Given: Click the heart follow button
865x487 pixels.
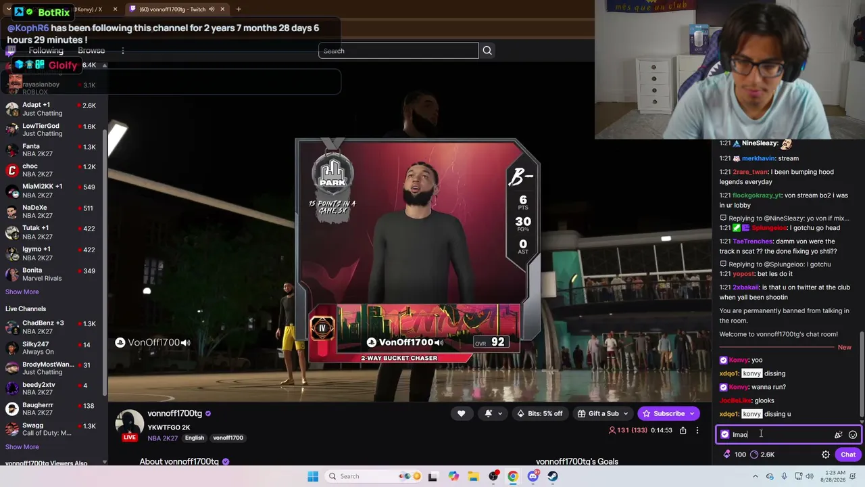Looking at the screenshot, I should [461, 413].
